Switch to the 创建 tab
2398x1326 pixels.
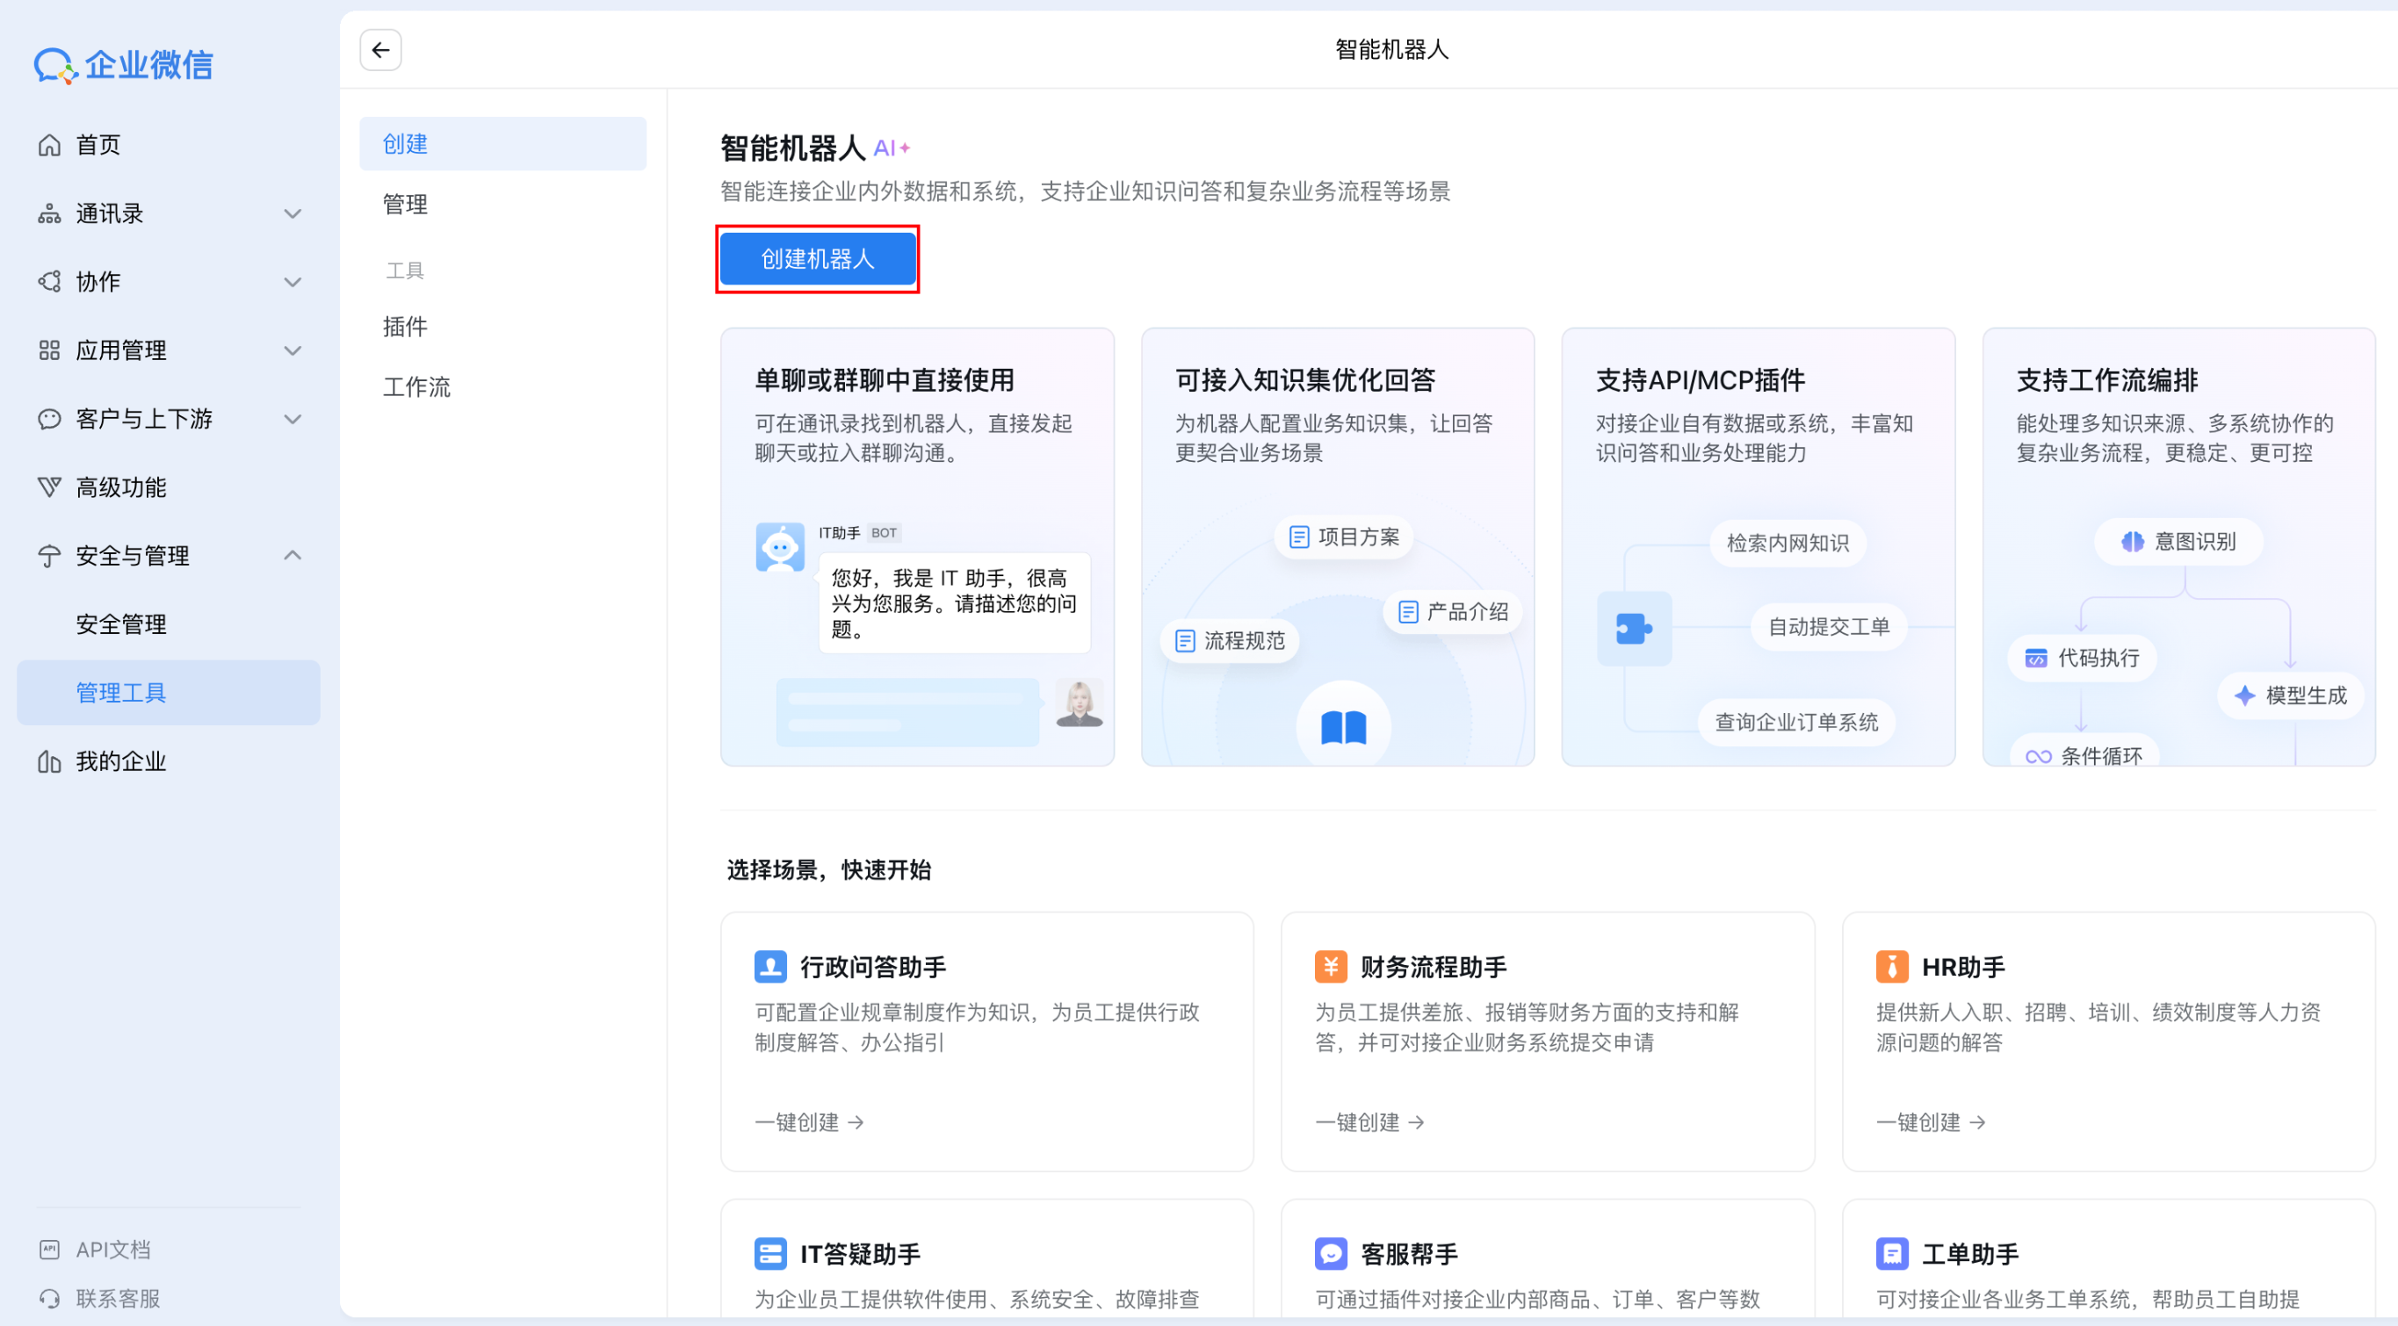tap(502, 144)
